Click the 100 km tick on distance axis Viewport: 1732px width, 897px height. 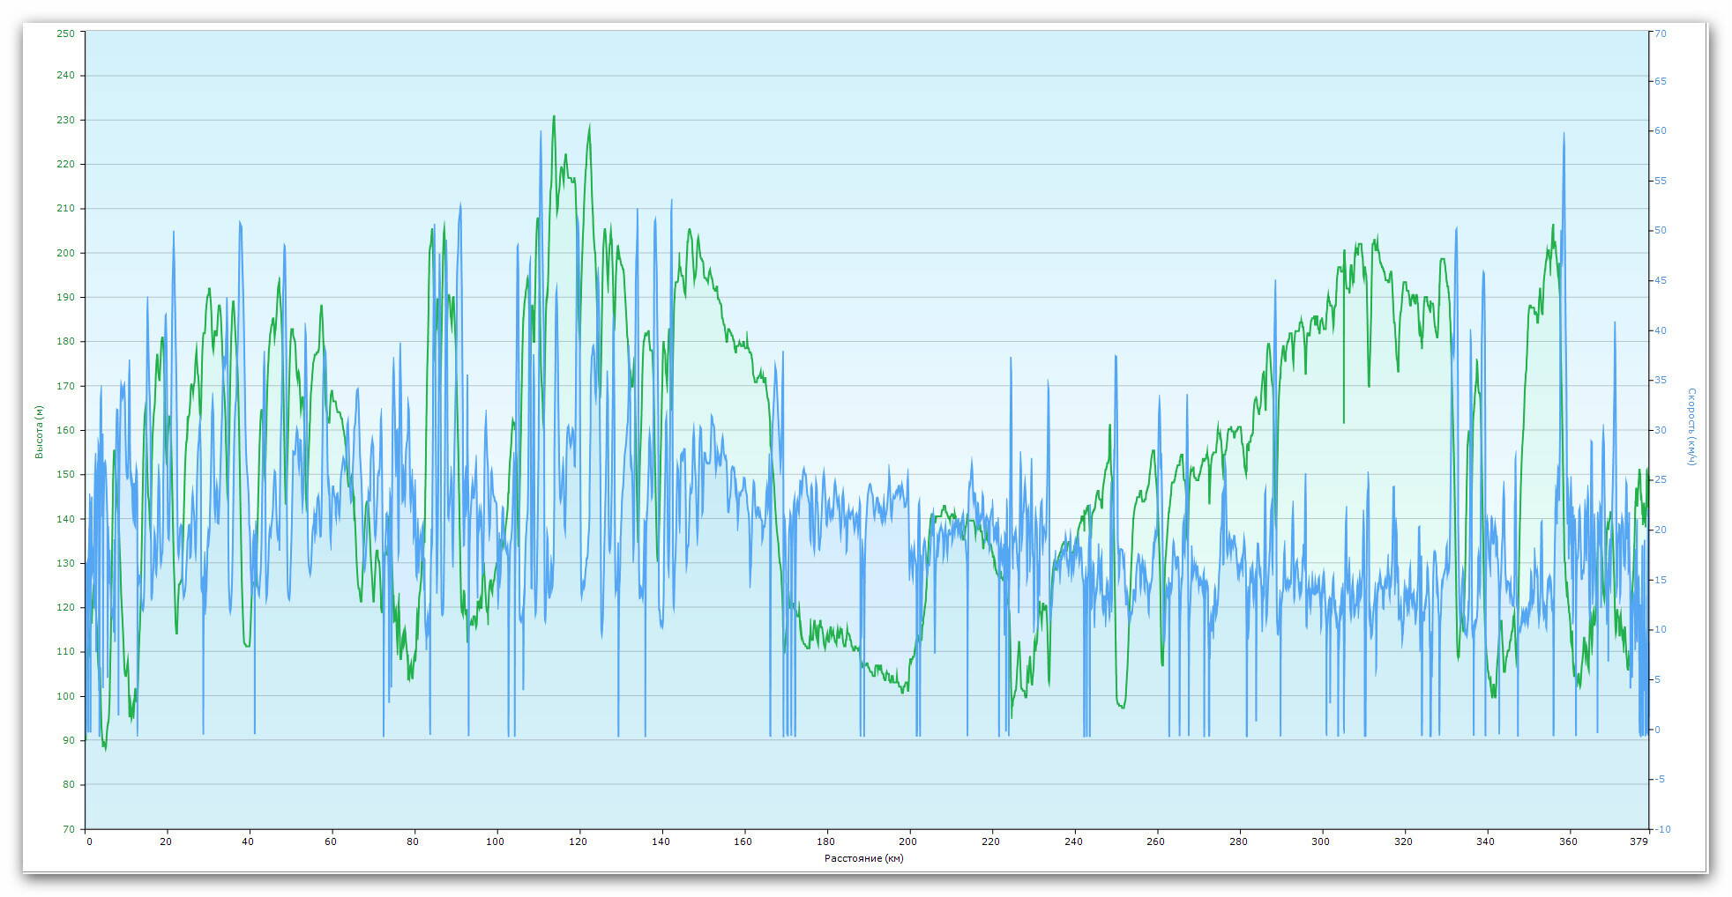click(496, 841)
